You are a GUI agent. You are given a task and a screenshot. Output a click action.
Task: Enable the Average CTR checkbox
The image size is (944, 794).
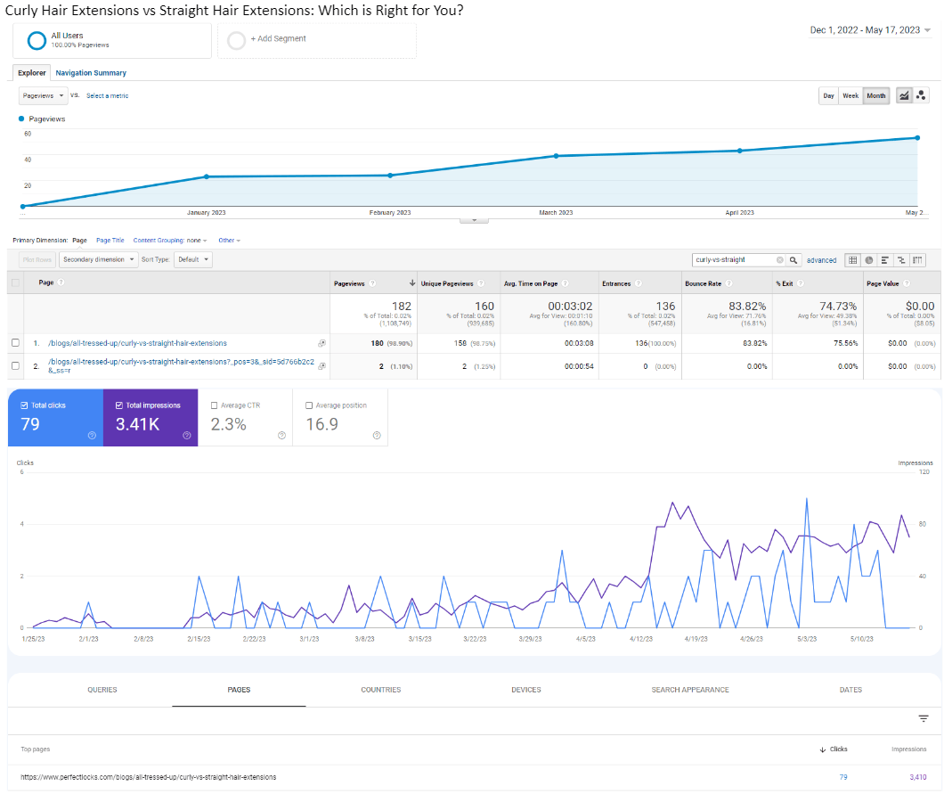[215, 405]
